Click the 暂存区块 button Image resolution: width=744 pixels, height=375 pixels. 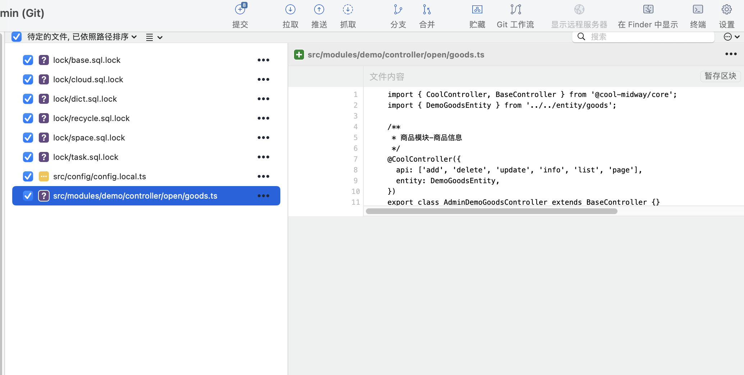click(x=720, y=76)
